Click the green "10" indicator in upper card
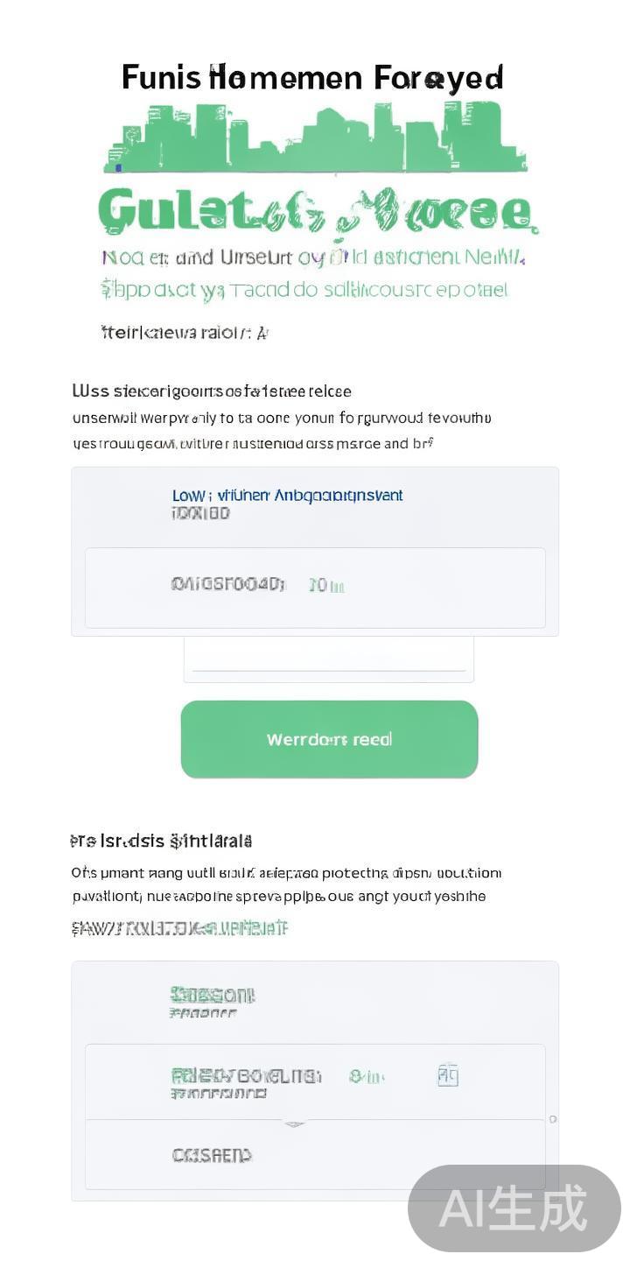630x1261 pixels. click(326, 585)
